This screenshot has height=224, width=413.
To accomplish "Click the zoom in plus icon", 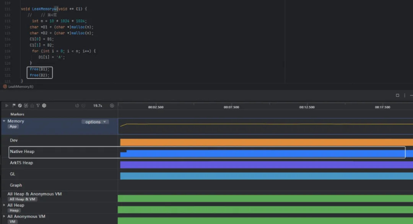I will [x=112, y=106].
